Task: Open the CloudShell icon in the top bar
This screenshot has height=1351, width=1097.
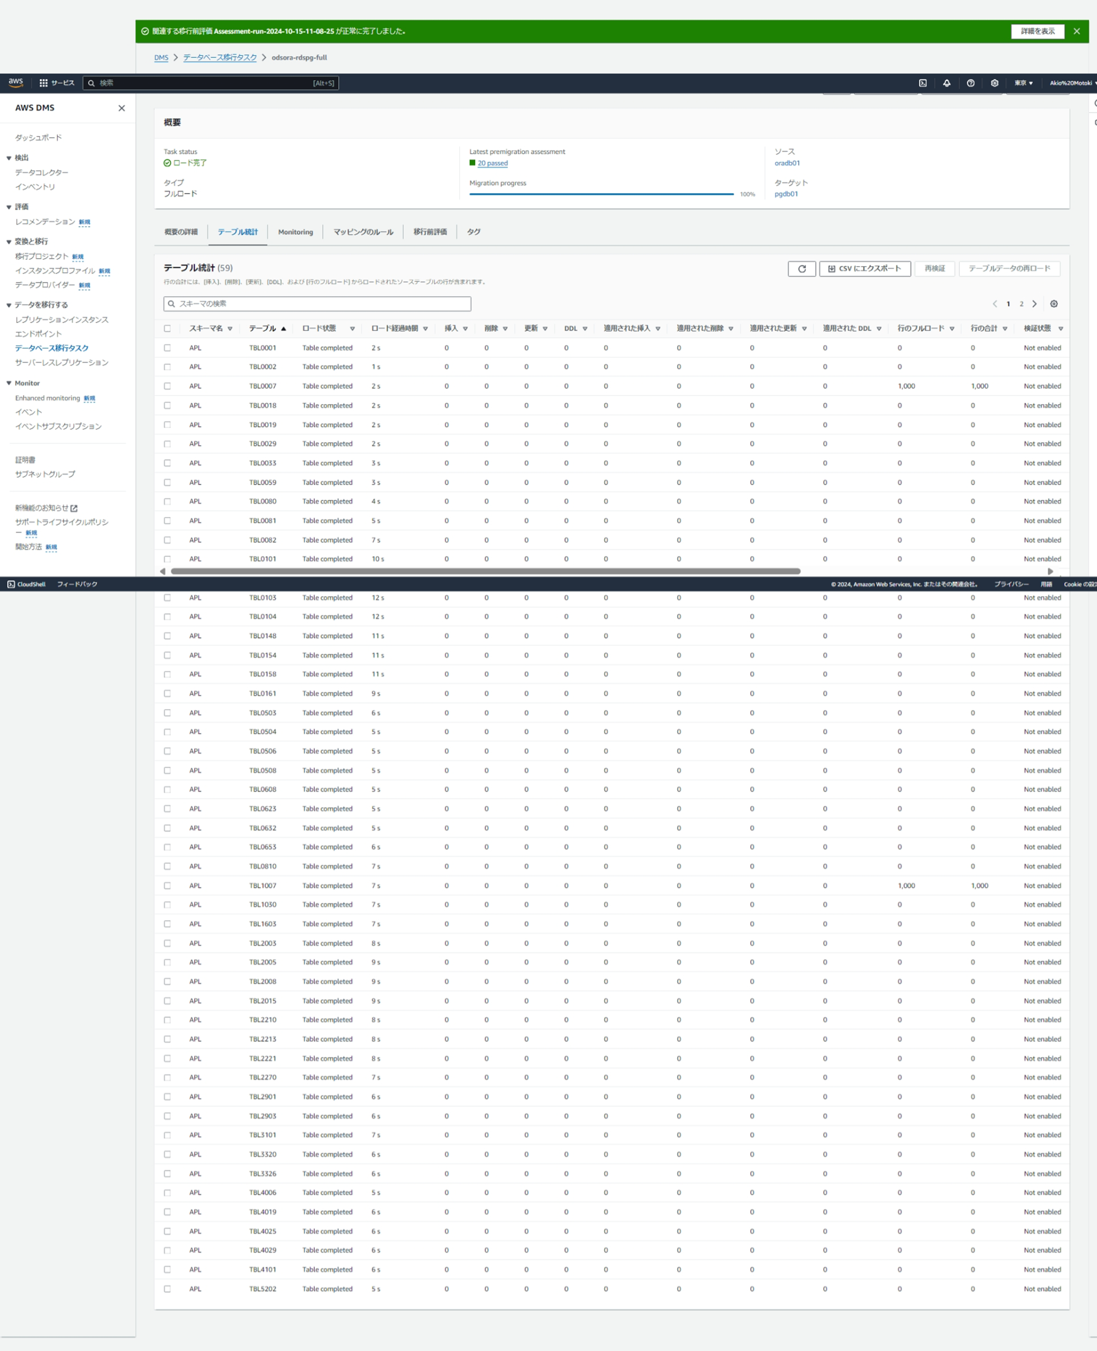Action: pos(922,83)
